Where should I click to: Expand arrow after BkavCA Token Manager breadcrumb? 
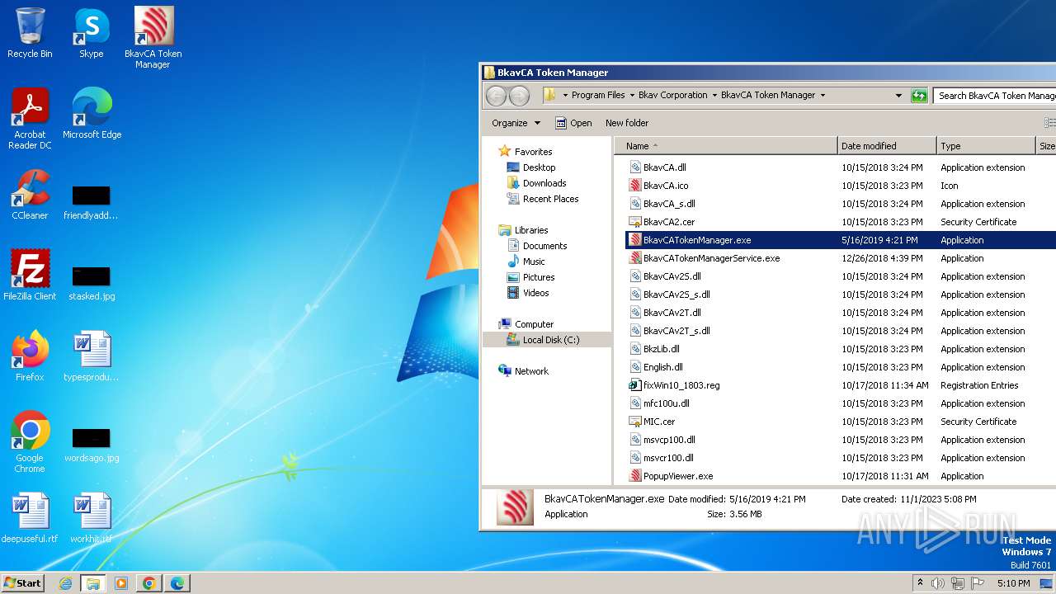[x=823, y=96]
